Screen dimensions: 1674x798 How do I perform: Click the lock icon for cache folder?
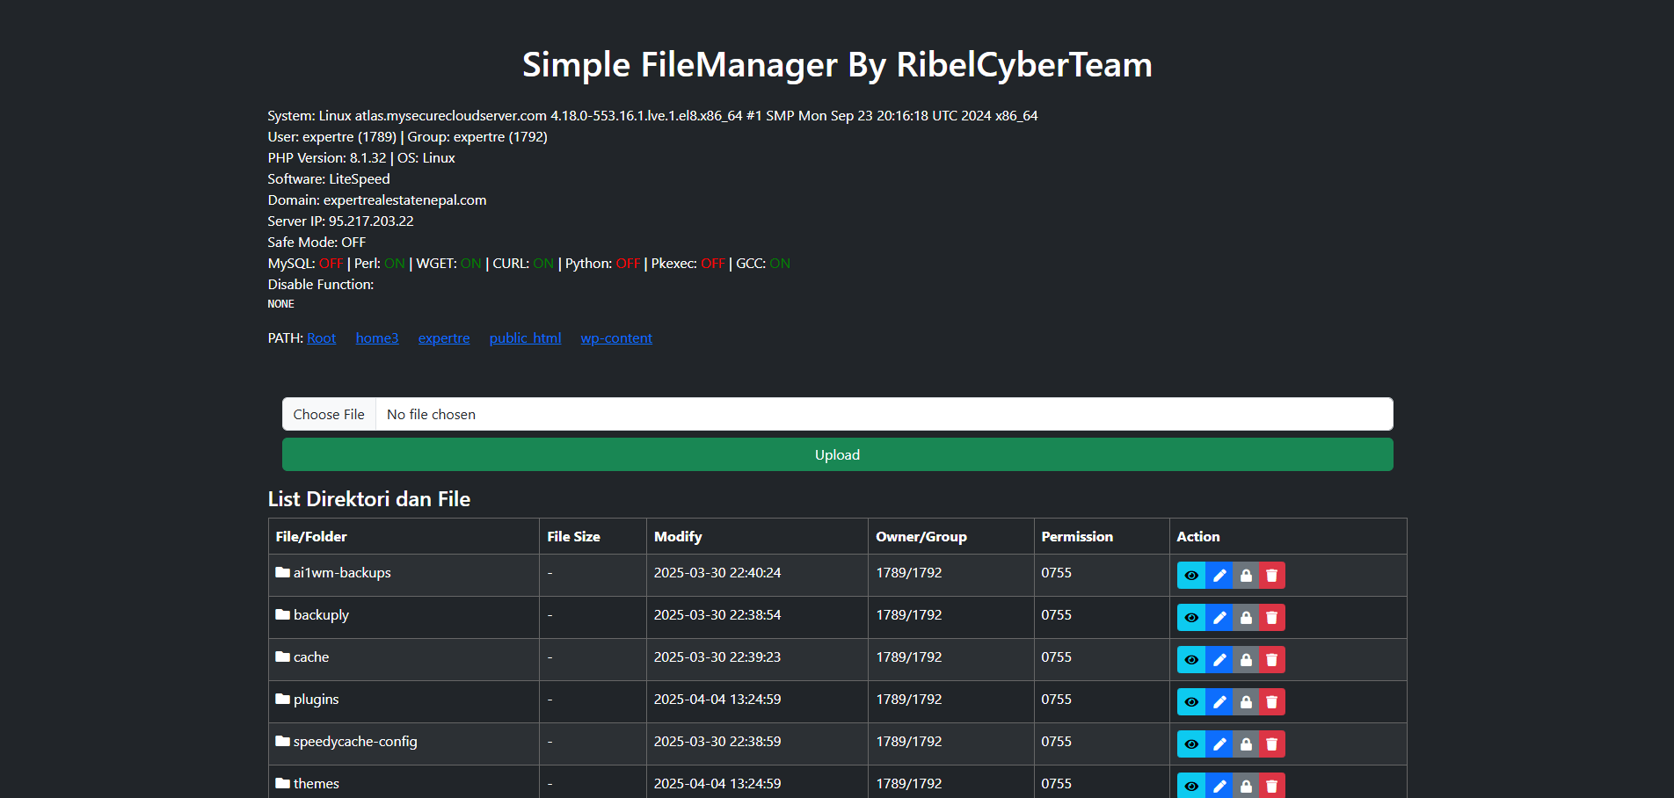pos(1245,660)
